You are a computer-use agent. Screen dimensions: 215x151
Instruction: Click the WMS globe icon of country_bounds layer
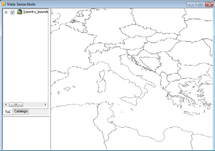click(20, 12)
